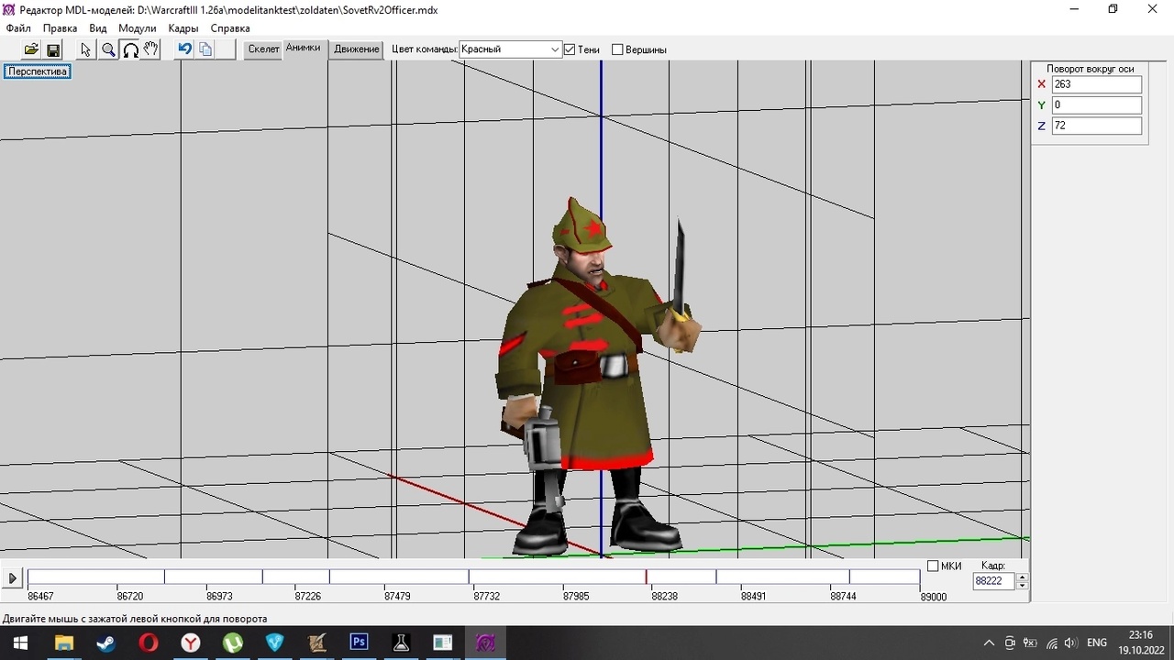Click the X rotation input field
Viewport: 1174px width, 660px height.
[1097, 84]
